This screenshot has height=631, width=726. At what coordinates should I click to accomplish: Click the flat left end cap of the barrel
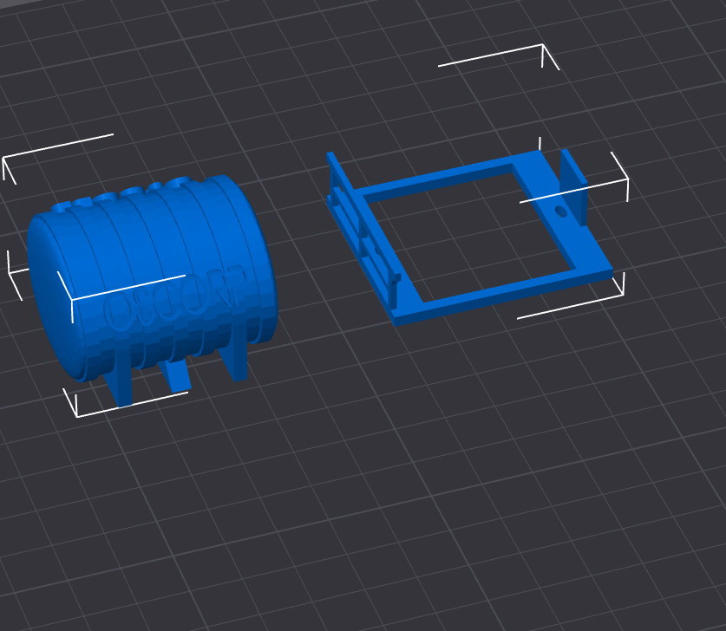(x=50, y=286)
